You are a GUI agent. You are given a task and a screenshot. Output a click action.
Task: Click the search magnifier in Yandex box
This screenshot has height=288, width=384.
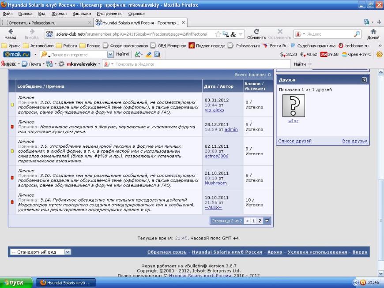pyautogui.click(x=357, y=34)
